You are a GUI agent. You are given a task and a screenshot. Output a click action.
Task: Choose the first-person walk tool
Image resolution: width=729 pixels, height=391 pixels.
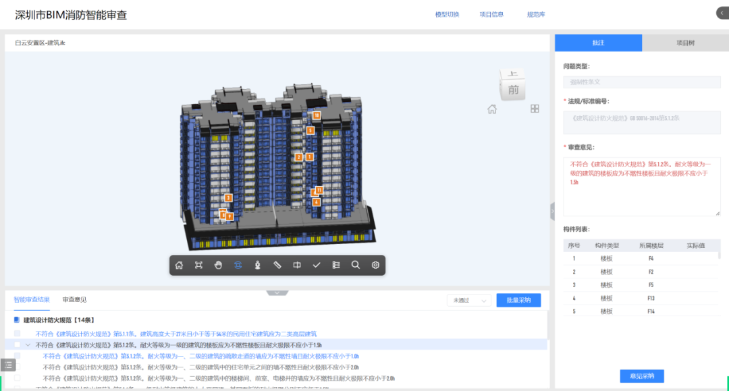point(257,265)
